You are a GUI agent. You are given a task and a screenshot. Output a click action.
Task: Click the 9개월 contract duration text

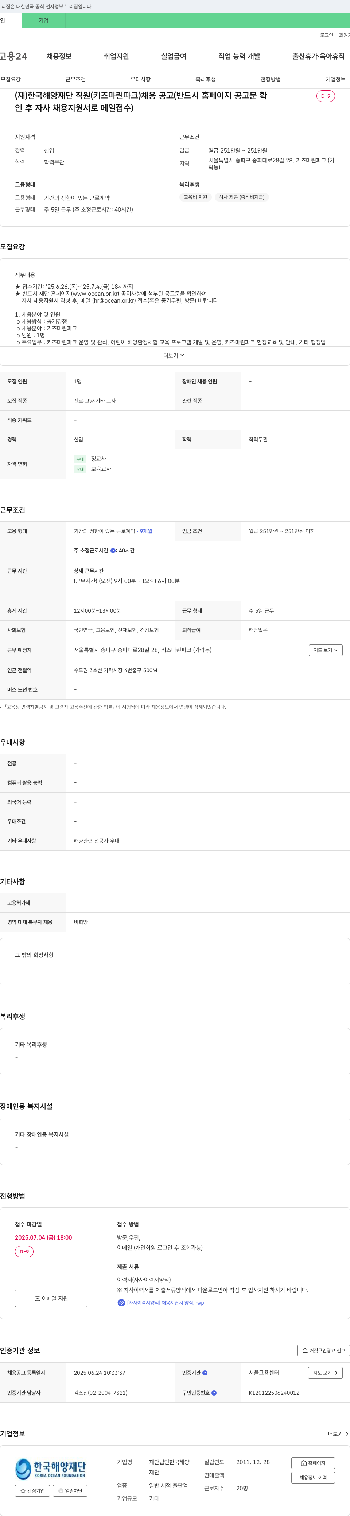(x=145, y=531)
